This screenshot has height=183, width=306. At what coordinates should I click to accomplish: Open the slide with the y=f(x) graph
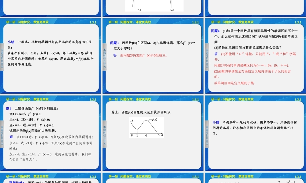click(153, 133)
